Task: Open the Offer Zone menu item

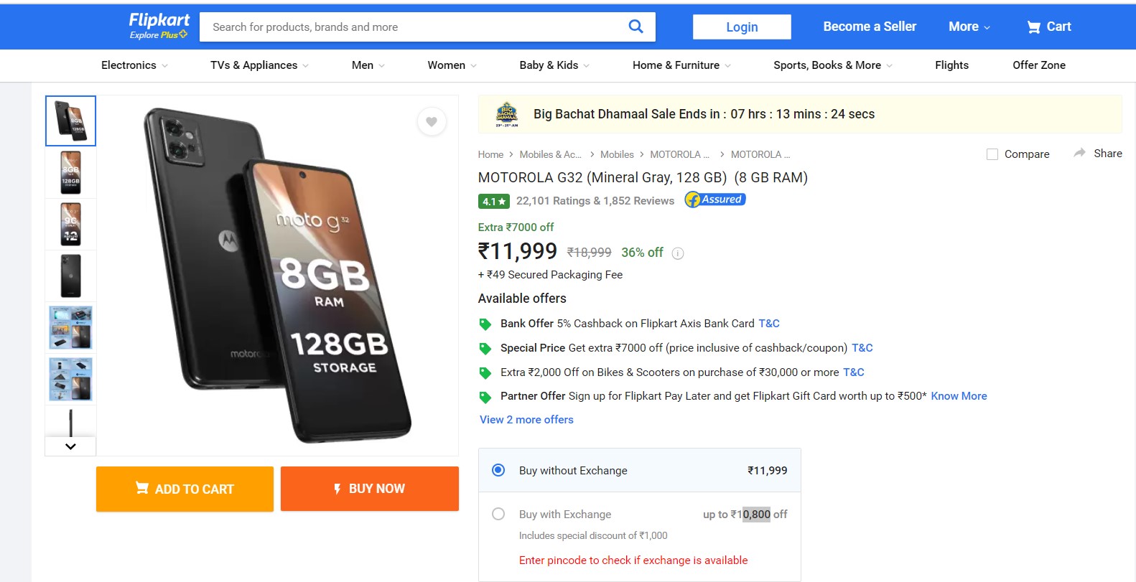Action: tap(1038, 65)
